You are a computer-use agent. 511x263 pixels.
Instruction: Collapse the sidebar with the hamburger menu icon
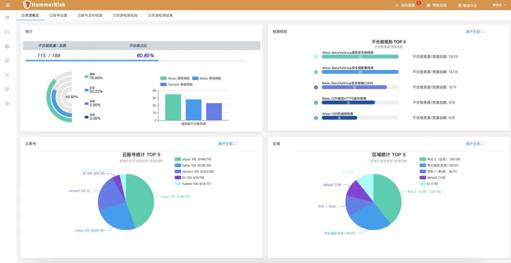coord(8,5)
